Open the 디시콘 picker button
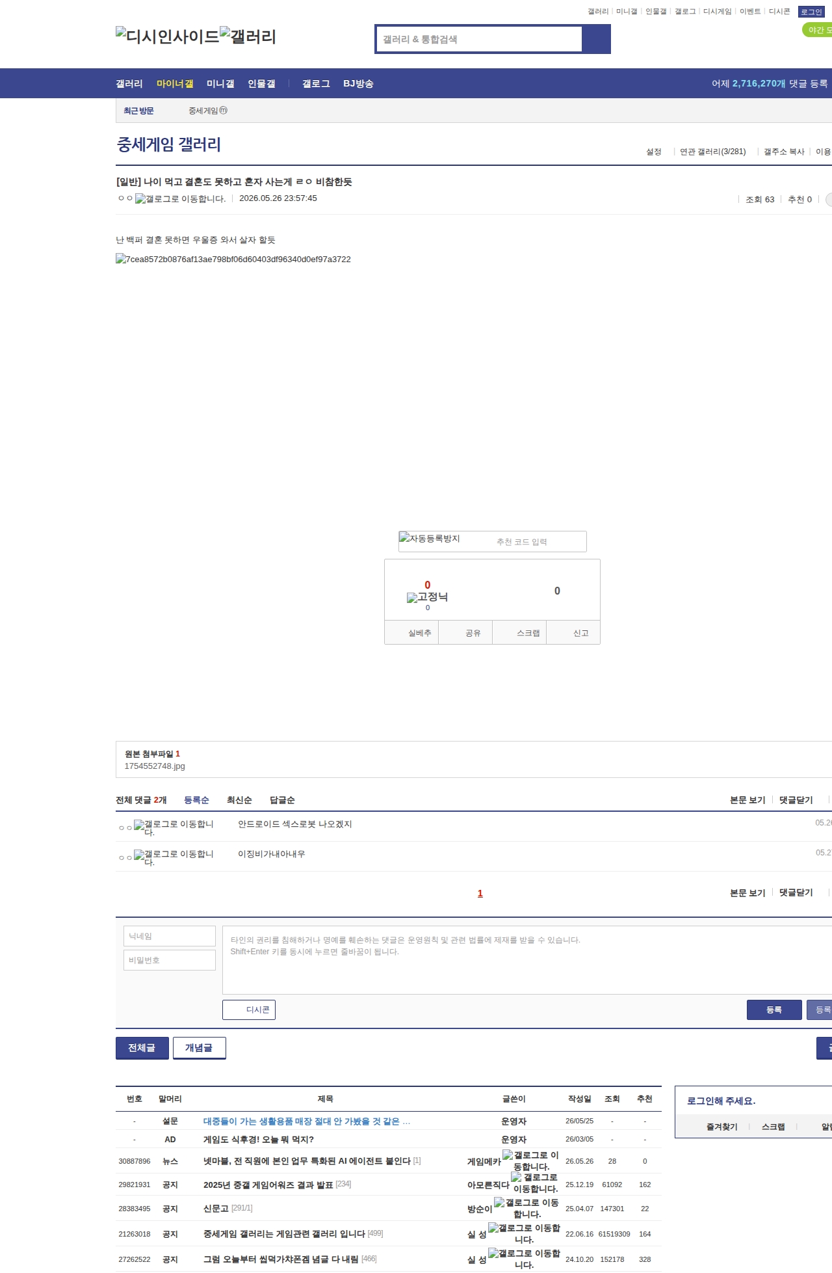The image size is (832, 1273). pyautogui.click(x=249, y=1010)
